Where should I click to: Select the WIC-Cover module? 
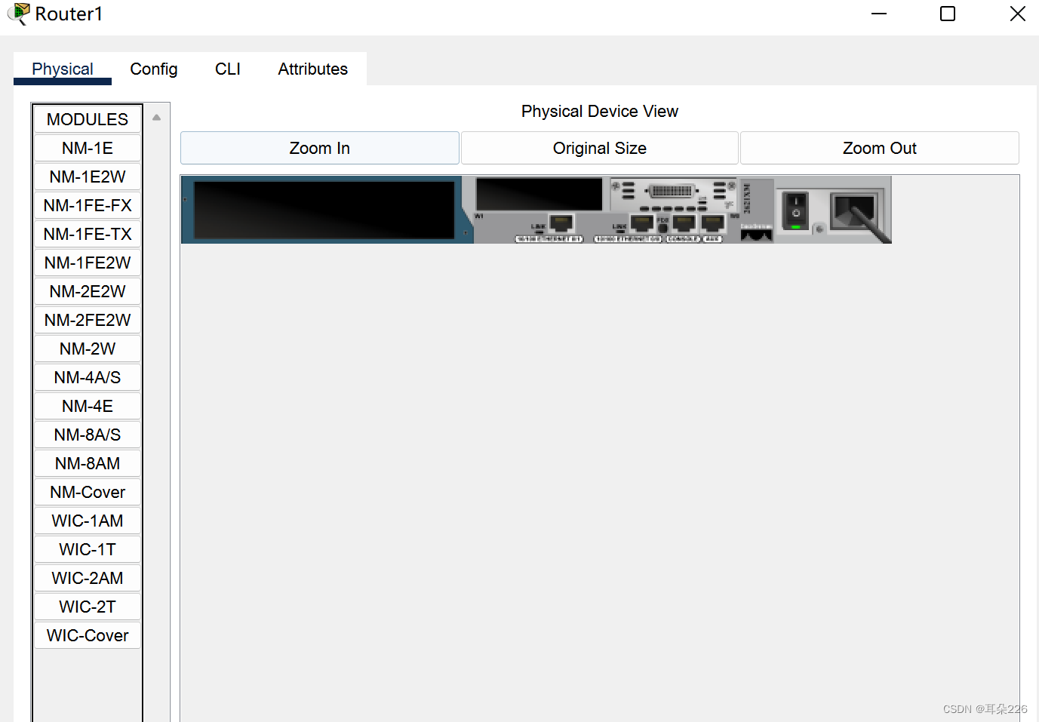(88, 635)
